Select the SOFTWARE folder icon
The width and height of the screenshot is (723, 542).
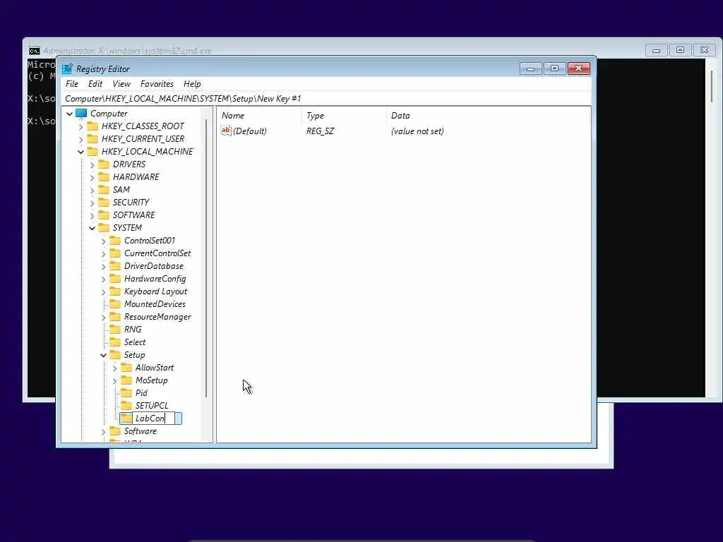(104, 215)
